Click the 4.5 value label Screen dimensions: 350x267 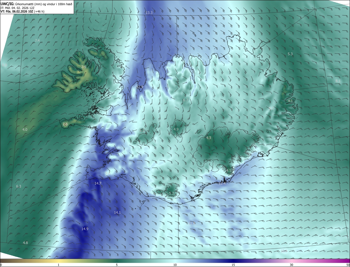pyautogui.click(x=229, y=171)
